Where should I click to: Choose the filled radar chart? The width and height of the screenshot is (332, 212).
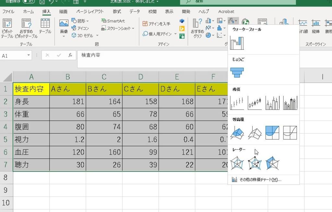(272, 163)
